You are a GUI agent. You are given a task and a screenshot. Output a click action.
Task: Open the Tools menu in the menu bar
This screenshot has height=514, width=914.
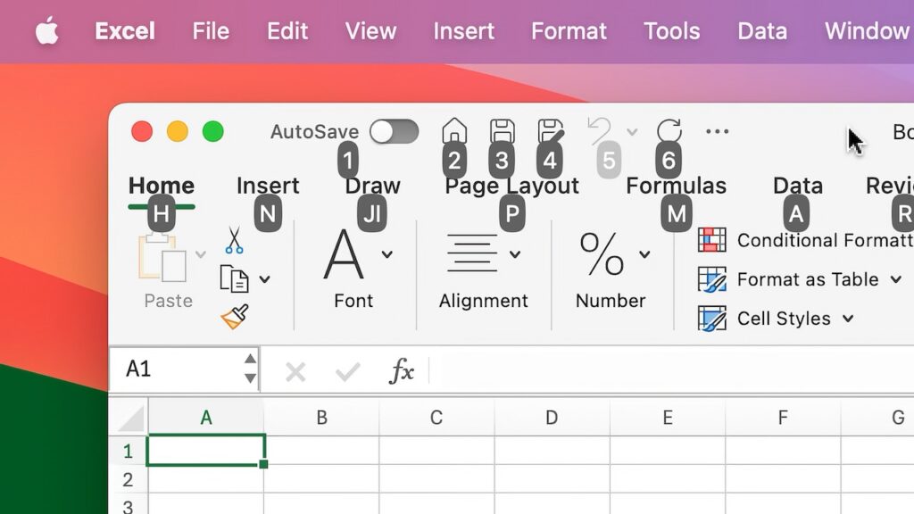(671, 30)
